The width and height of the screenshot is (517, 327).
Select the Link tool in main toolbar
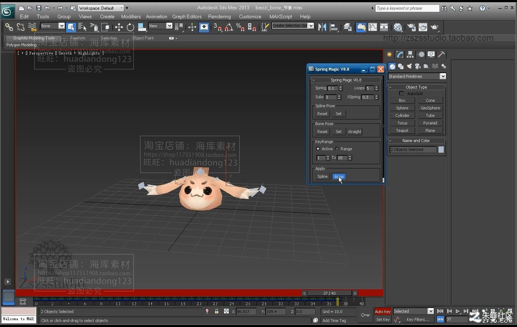(9, 27)
